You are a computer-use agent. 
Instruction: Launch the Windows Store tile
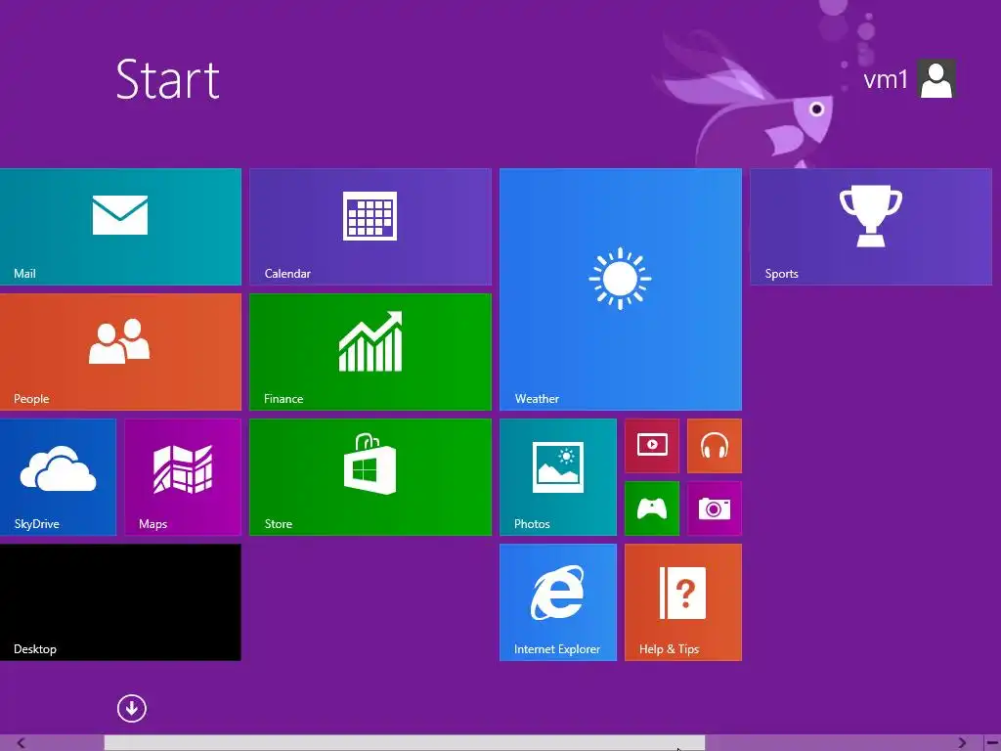370,477
